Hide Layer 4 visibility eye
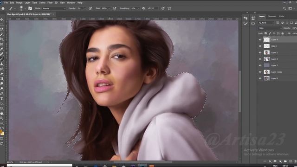 (x=260, y=40)
